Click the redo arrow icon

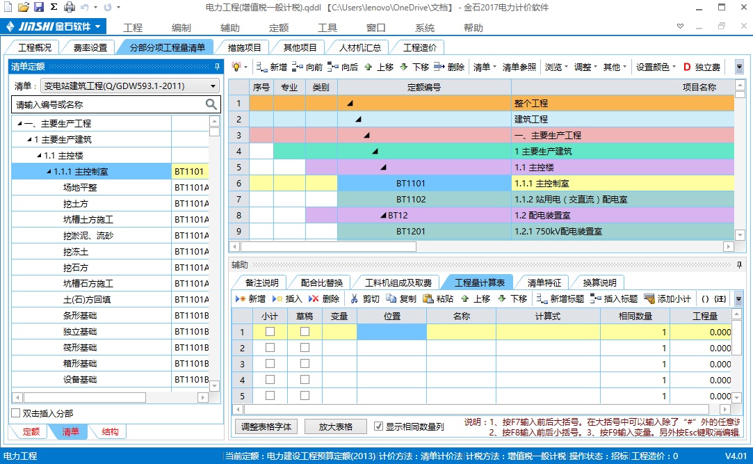[108, 7]
